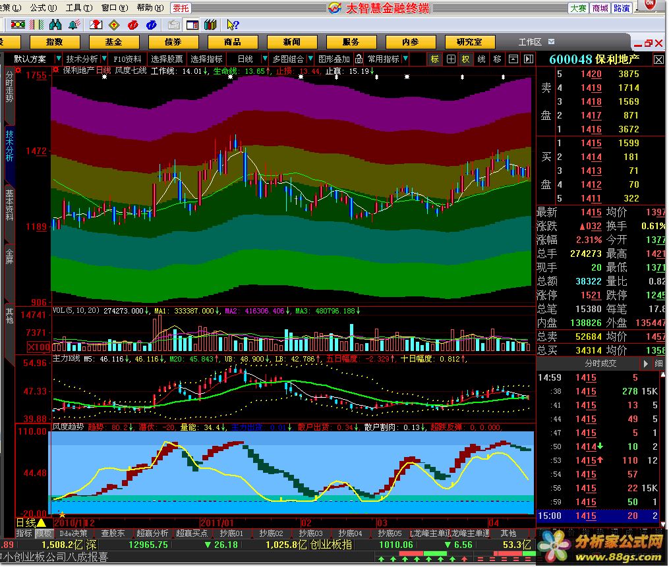This screenshot has width=669, height=567.
Task: Open the 债券 category
Action: tap(173, 41)
